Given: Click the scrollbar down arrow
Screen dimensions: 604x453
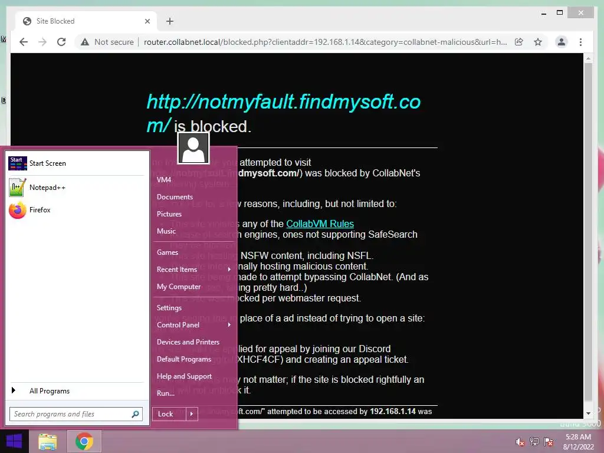Looking at the screenshot, I should 588,413.
